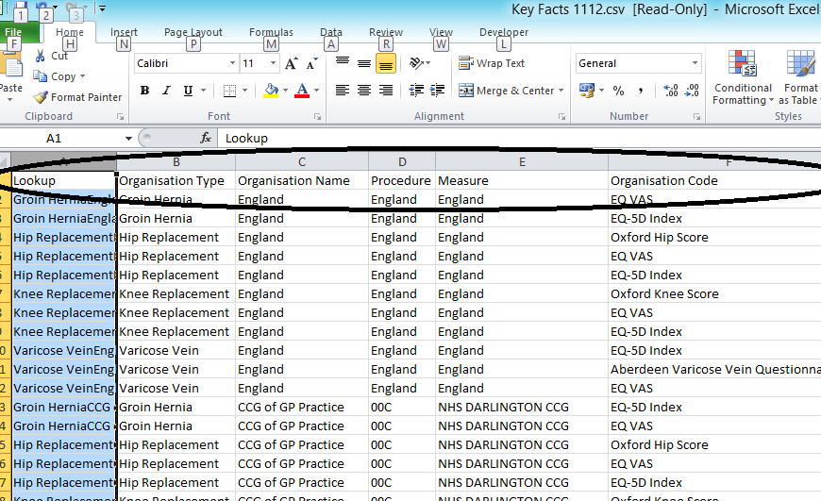Decrease the cell indent
The image size is (821, 501).
tap(416, 91)
